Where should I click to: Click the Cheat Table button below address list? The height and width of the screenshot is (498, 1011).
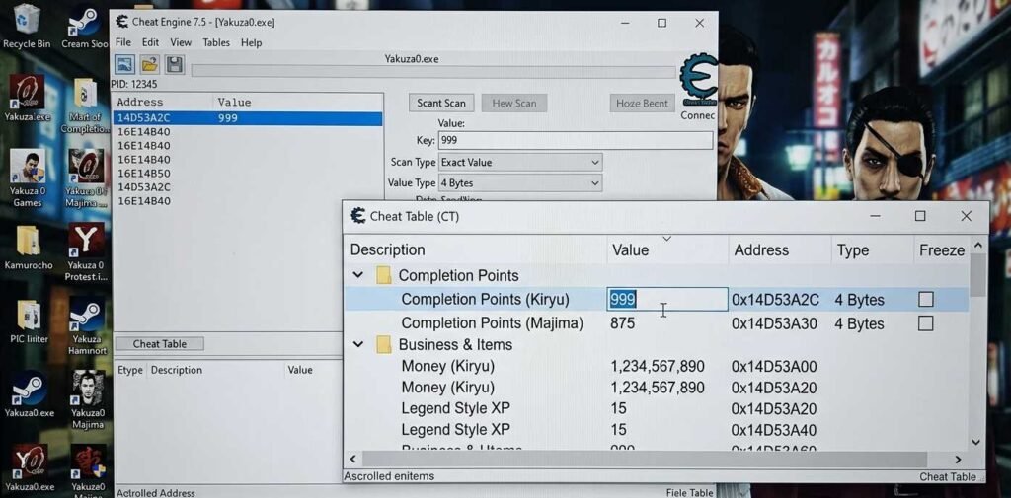tap(159, 344)
